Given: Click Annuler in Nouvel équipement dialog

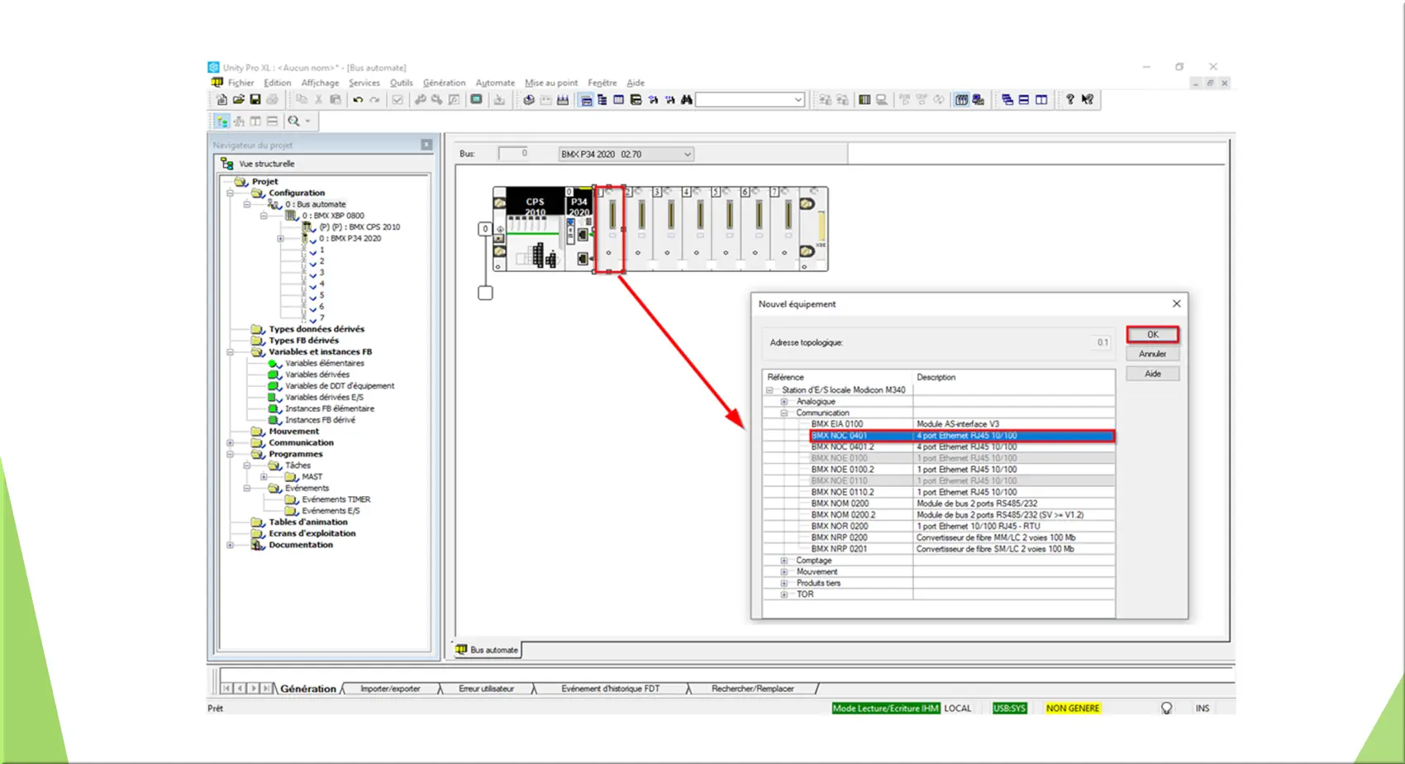Looking at the screenshot, I should [1152, 354].
